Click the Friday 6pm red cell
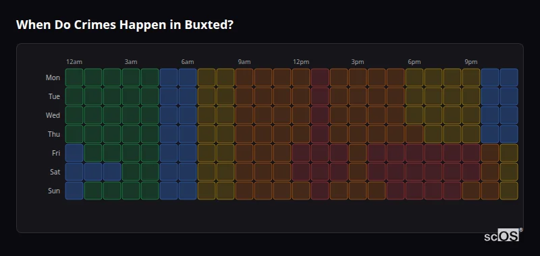The image size is (540, 256). (414, 153)
